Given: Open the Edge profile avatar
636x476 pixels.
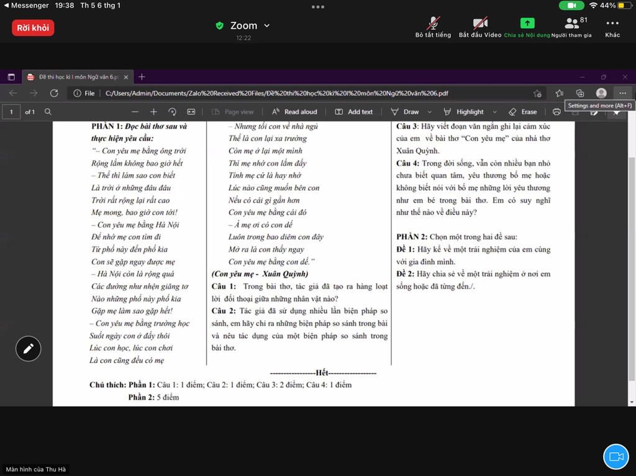Looking at the screenshot, I should tap(601, 93).
